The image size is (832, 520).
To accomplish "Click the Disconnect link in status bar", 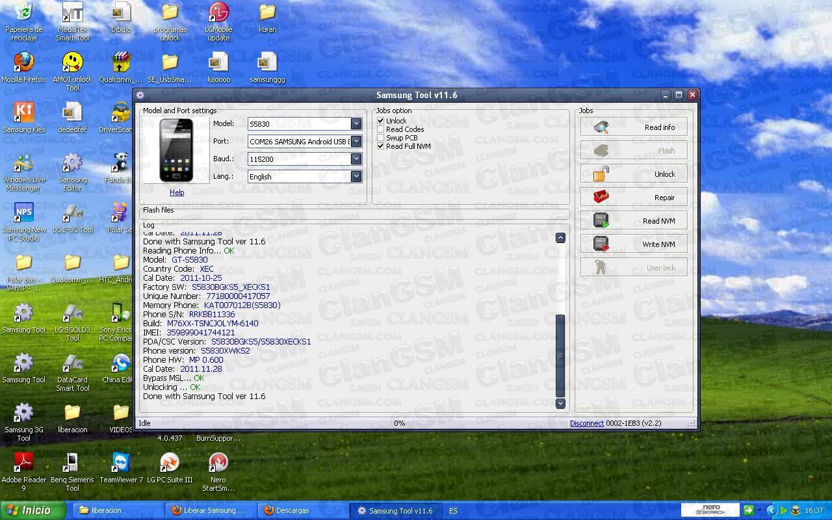I will [587, 423].
